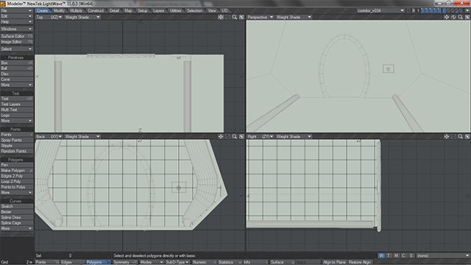Maximize the Back viewport with its corner icon

point(241,136)
